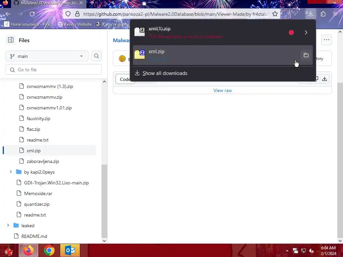The image size is (343, 257).
Task: Open the leaked folder
Action: pyautogui.click(x=28, y=226)
